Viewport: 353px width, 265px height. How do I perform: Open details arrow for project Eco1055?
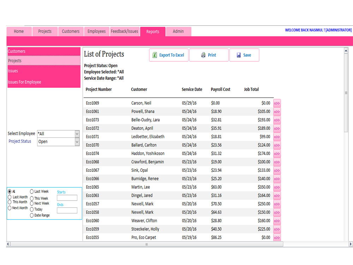tap(277, 237)
